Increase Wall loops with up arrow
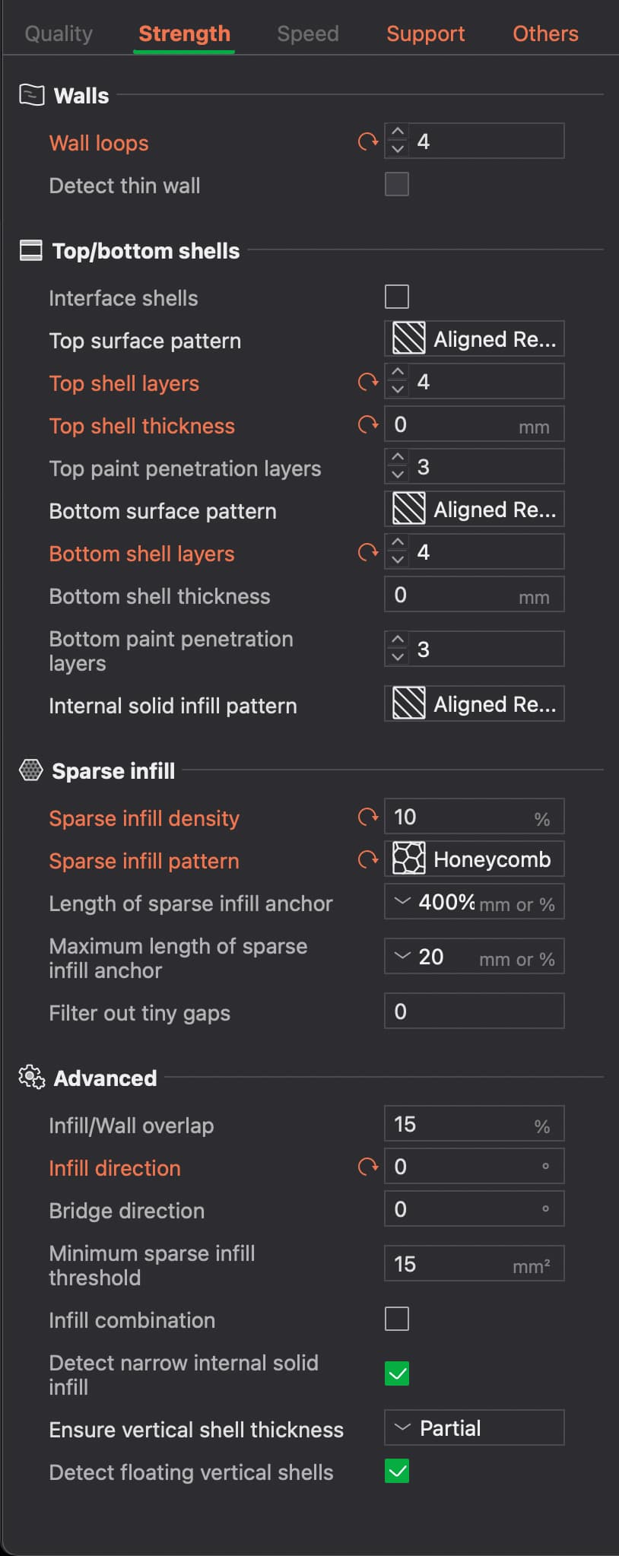This screenshot has width=619, height=1556. [x=398, y=132]
